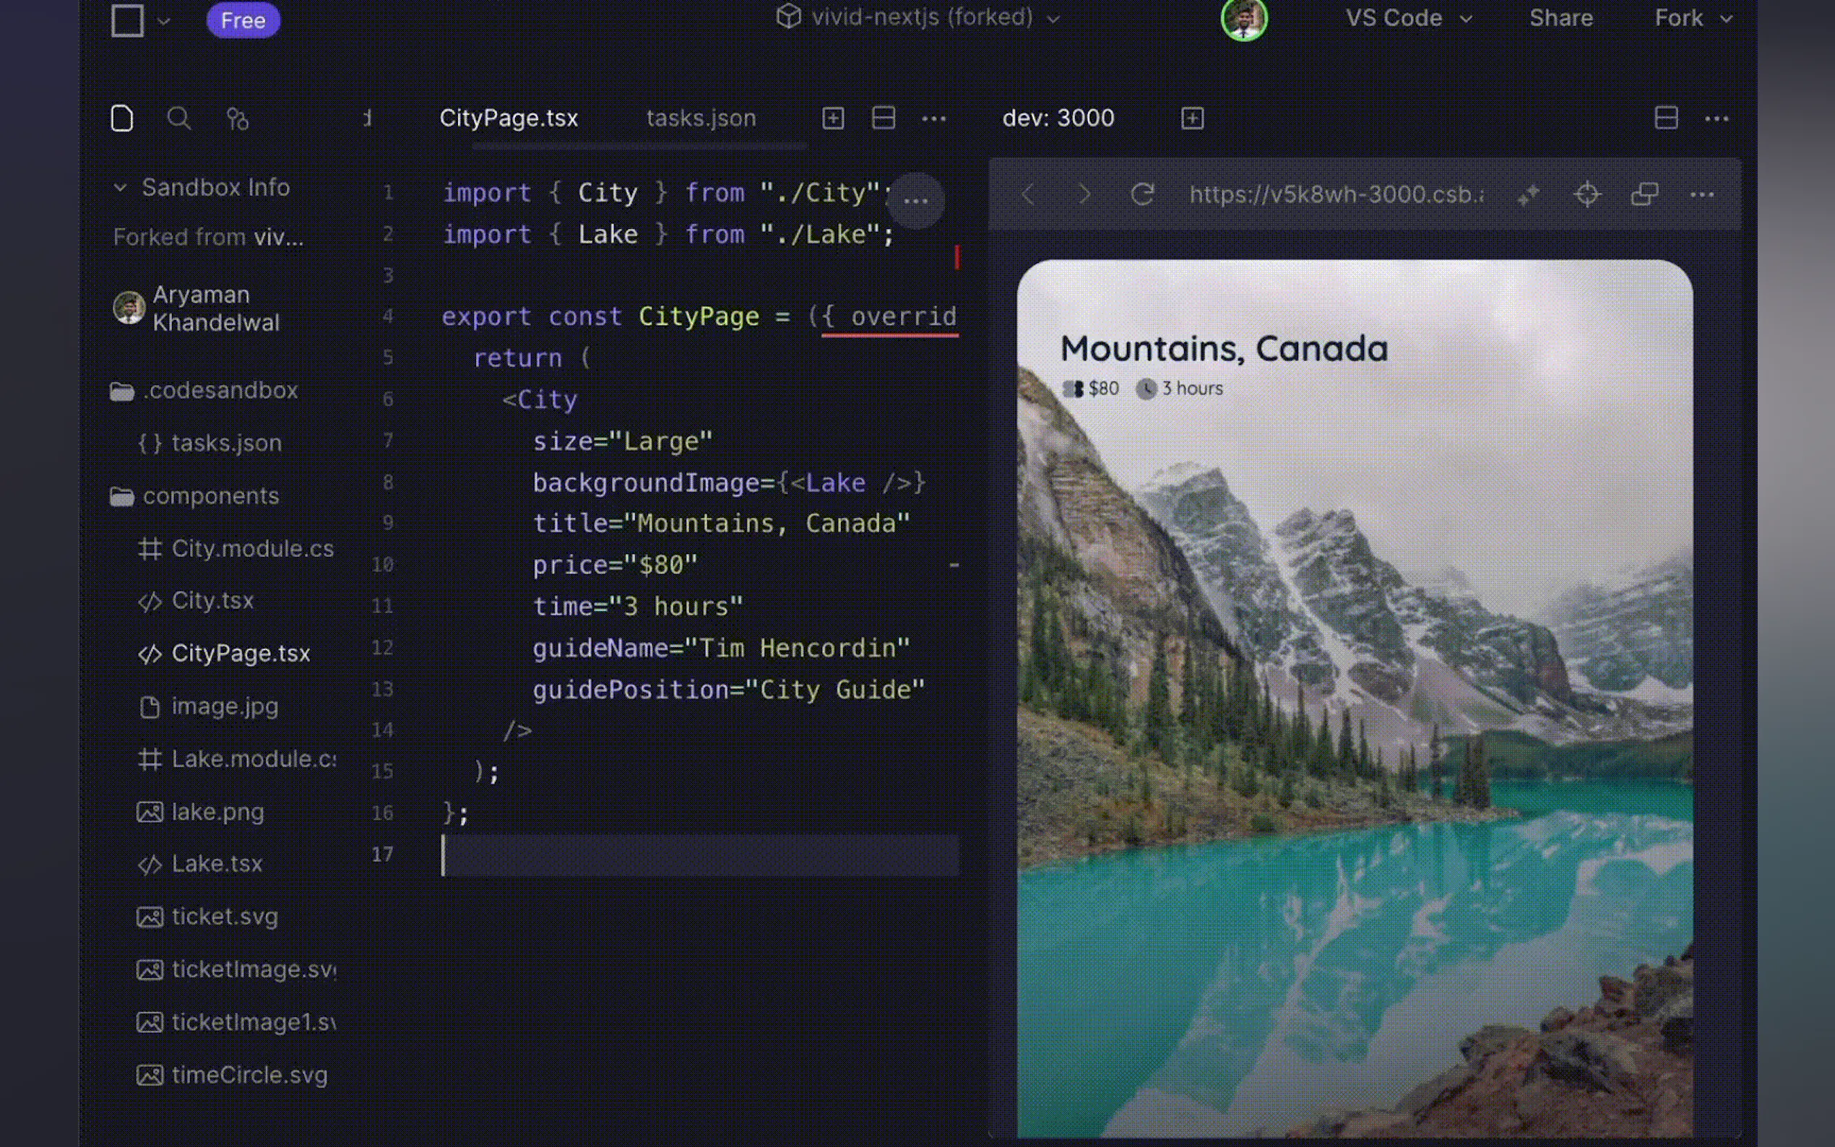Screen dimensions: 1835x1147
Task: Click the preview refresh button
Action: [1141, 195]
